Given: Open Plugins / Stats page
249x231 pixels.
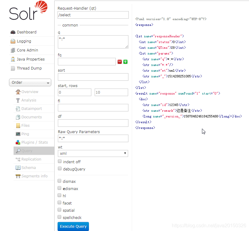Looking at the screenshot, I should coord(35,142).
